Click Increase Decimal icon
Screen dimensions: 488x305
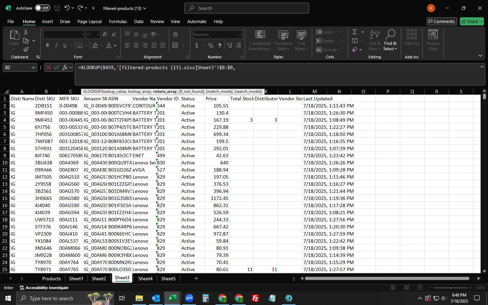[x=229, y=45]
